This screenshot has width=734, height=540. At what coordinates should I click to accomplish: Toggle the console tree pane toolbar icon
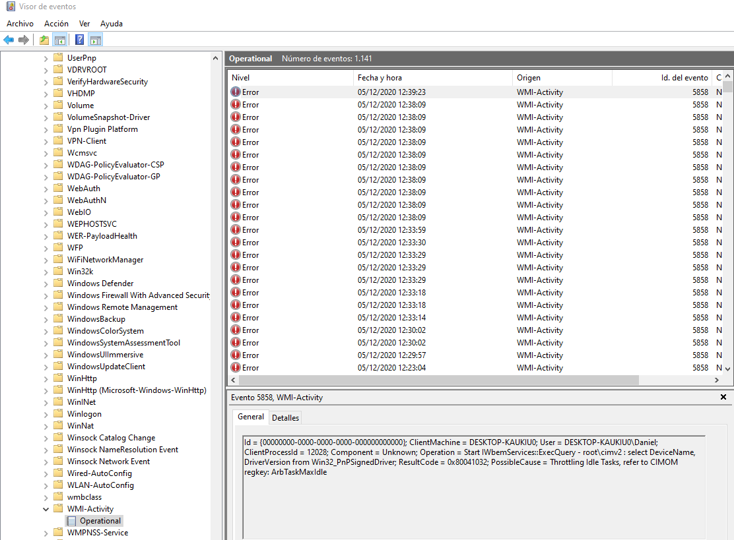(59, 40)
